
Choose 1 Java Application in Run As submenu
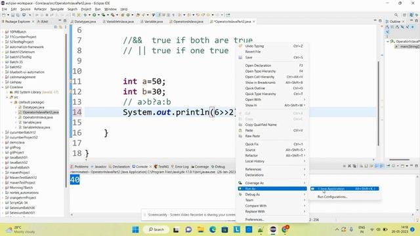point(345,189)
